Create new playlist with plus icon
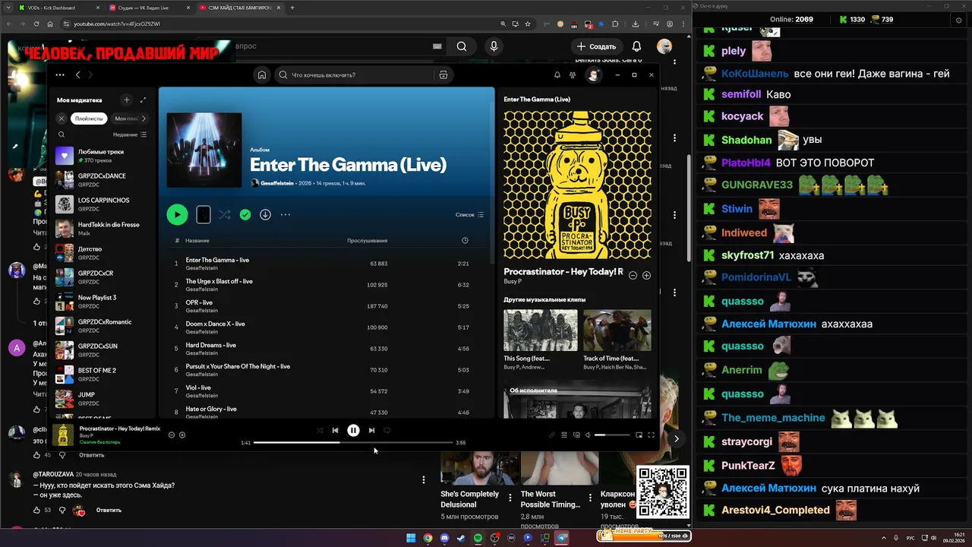 127,100
